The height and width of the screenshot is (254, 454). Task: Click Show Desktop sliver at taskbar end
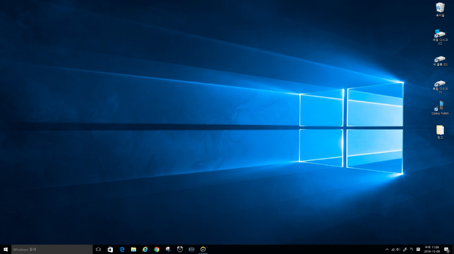[x=453, y=249]
